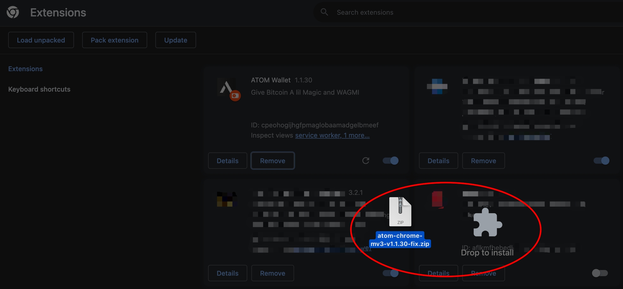Reload the ATOM Wallet extension
This screenshot has width=623, height=289.
[x=366, y=161]
